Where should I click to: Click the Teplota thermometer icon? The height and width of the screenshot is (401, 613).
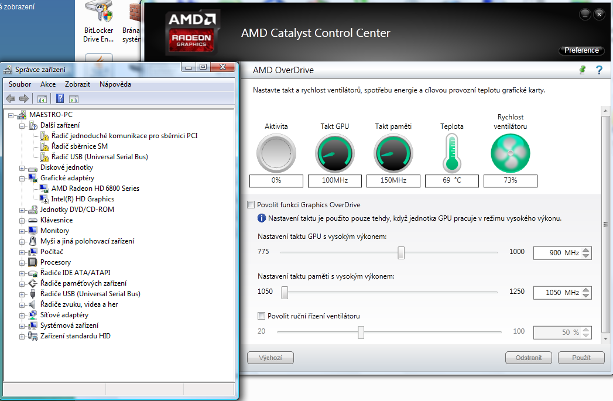click(x=451, y=153)
